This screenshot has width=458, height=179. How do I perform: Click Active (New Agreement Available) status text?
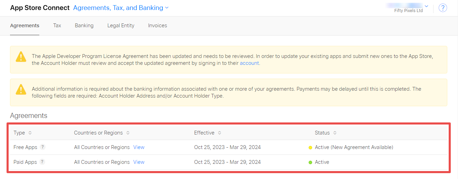tap(354, 147)
